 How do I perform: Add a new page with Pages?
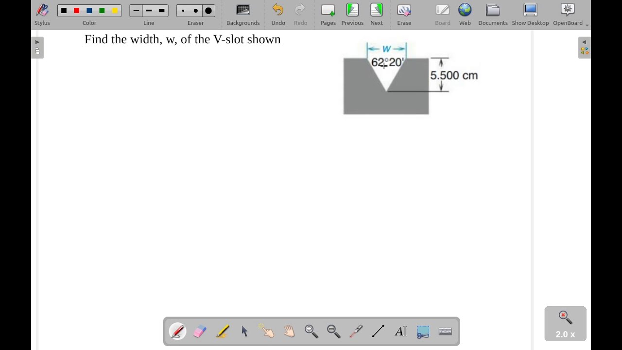[328, 15]
